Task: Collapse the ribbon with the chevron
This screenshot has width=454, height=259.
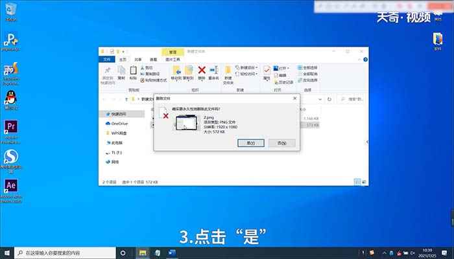Action: coord(359,60)
